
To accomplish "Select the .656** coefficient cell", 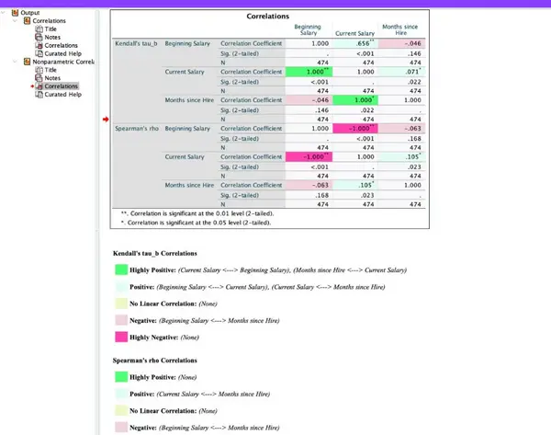I will [x=354, y=43].
